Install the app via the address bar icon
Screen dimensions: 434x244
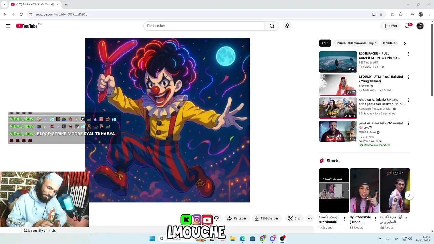pos(374,14)
